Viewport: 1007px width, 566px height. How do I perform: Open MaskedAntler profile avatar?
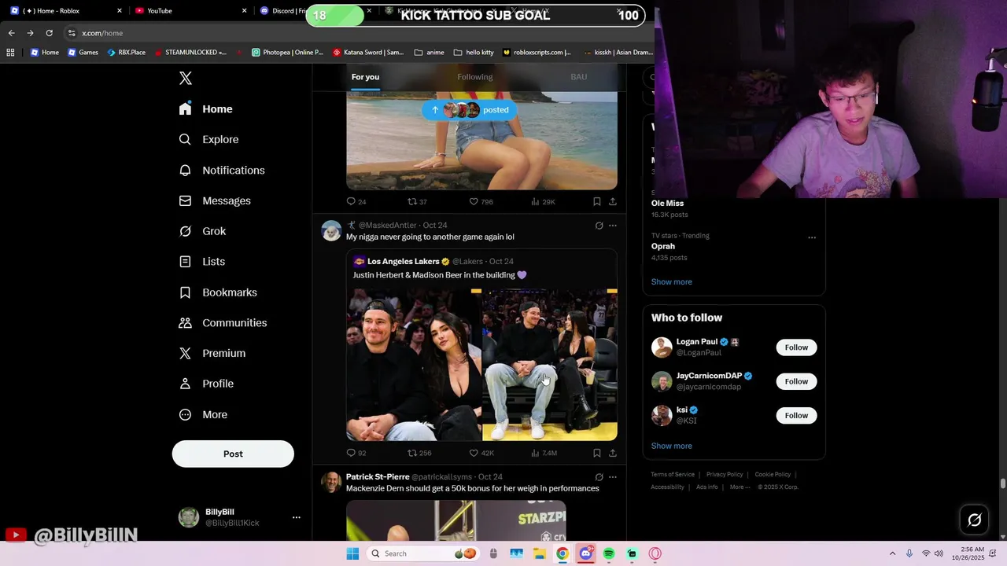(x=332, y=230)
